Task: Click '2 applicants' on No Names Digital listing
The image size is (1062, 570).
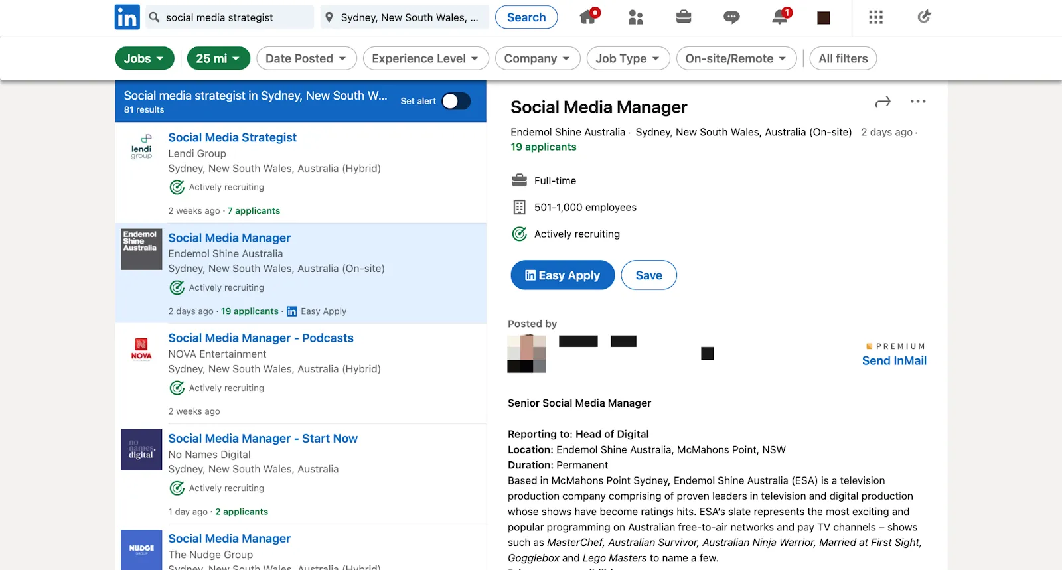Action: (x=242, y=512)
